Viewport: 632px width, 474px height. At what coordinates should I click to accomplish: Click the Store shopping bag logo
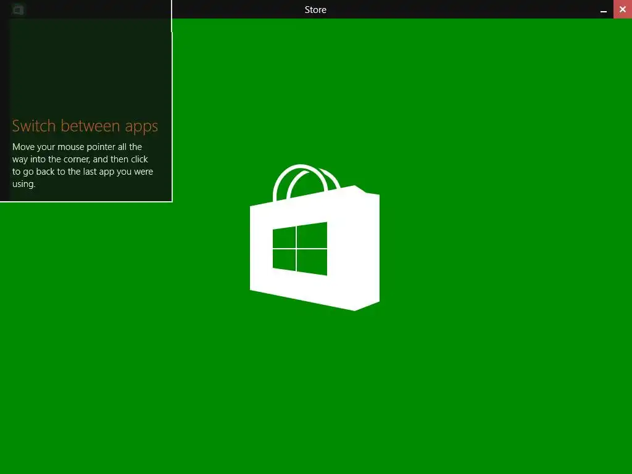[x=315, y=238]
